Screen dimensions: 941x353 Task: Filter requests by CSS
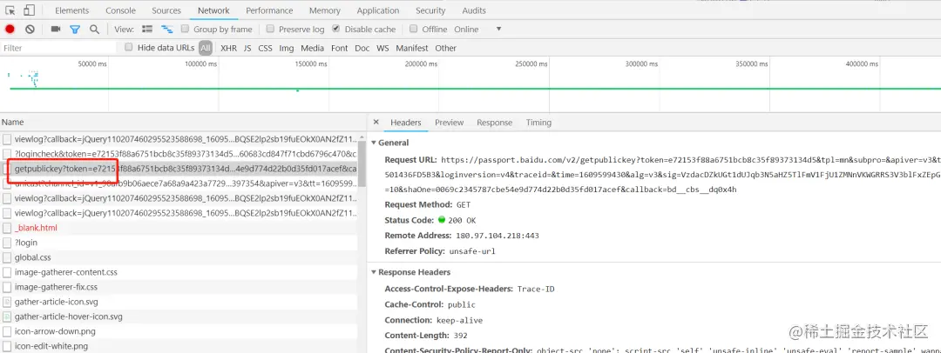(x=265, y=48)
